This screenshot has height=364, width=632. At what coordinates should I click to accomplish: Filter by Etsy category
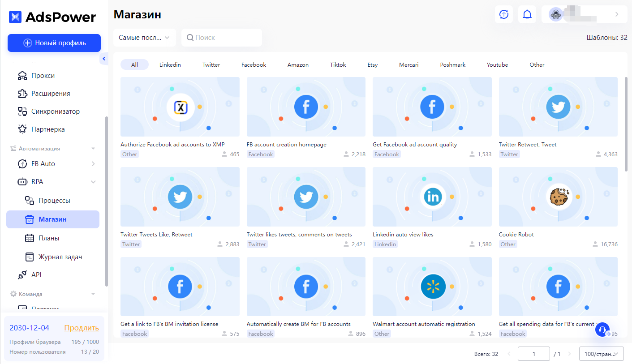coord(373,65)
